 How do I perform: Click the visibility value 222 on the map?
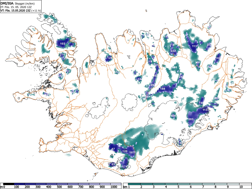[173, 51]
